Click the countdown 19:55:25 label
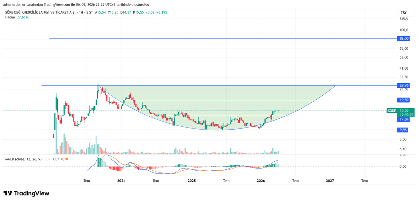 coord(406,114)
